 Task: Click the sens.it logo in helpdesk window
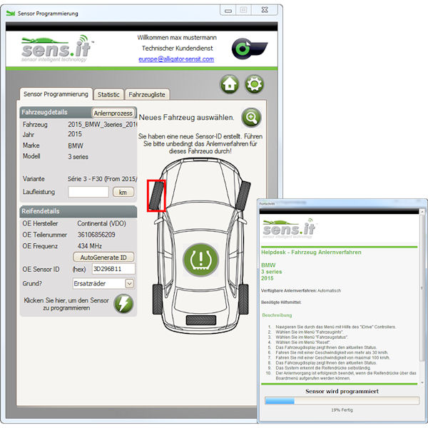[289, 228]
